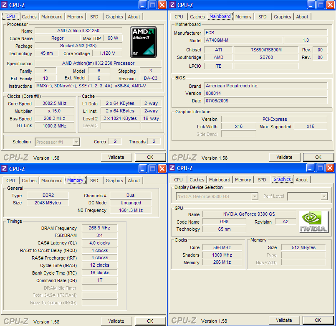Click the Core Speed value 3002.5 MHz

click(x=54, y=103)
